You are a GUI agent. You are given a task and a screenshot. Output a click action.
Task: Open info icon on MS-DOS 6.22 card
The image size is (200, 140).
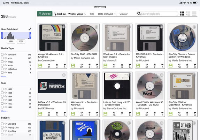(161, 27)
